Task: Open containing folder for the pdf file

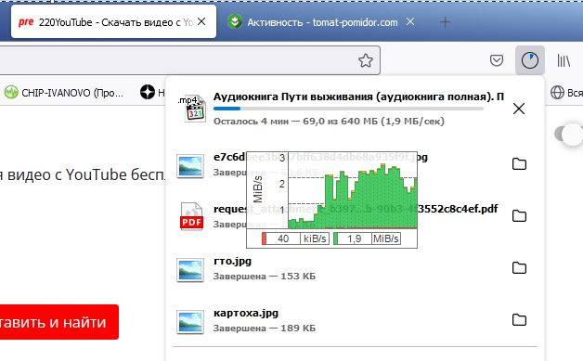Action: coord(519,215)
